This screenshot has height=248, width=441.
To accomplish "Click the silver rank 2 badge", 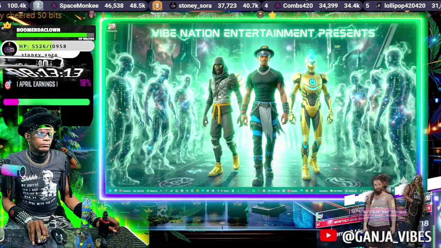I will [x=38, y=6].
